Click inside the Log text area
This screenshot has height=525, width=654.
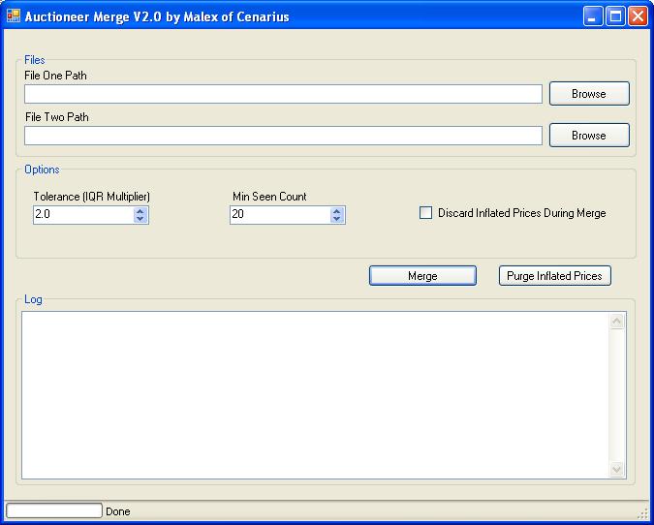pyautogui.click(x=316, y=395)
